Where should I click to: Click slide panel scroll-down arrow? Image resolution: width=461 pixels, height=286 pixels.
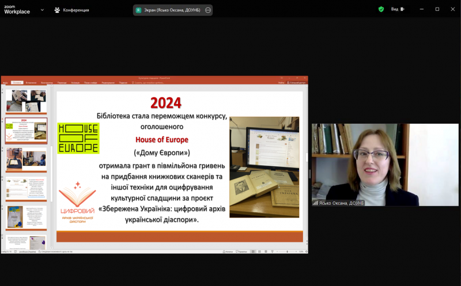tap(51, 248)
